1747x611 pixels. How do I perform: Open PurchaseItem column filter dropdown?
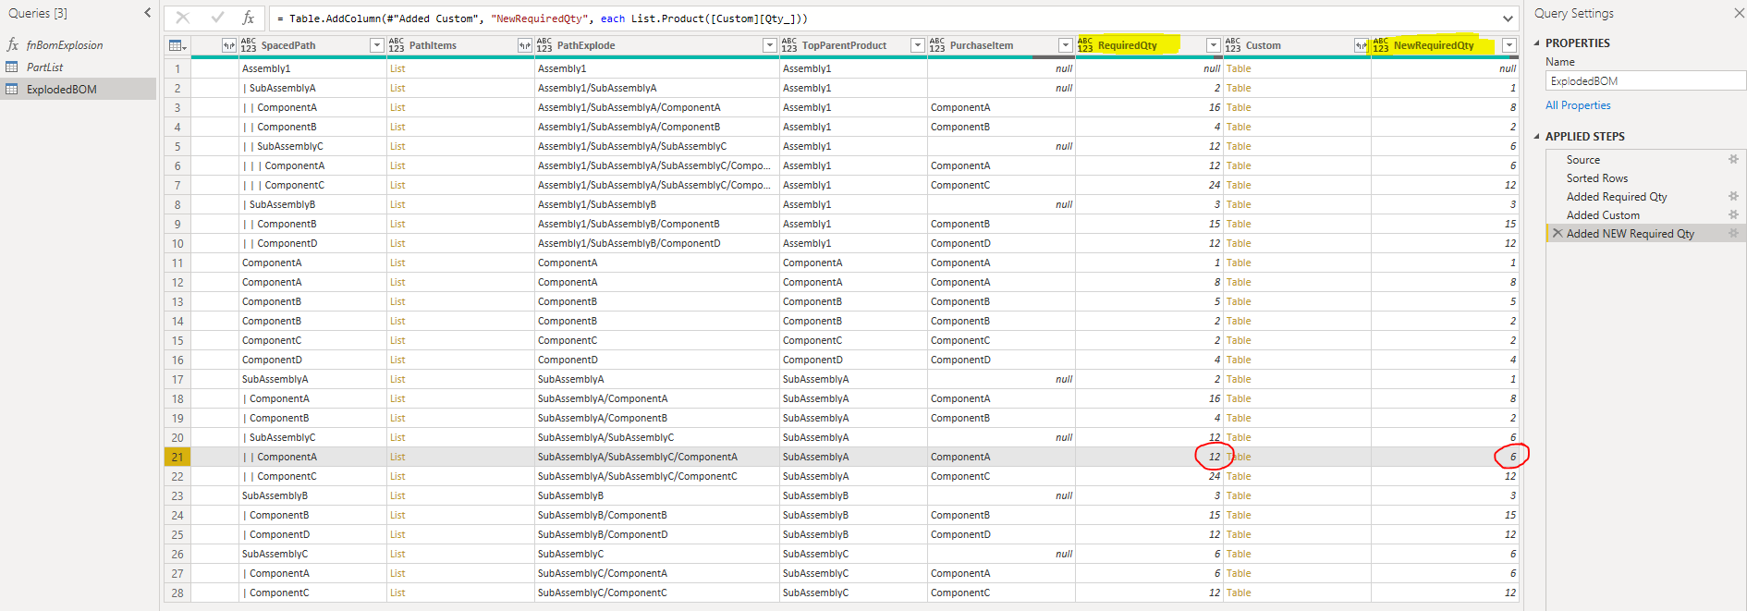(x=1065, y=45)
